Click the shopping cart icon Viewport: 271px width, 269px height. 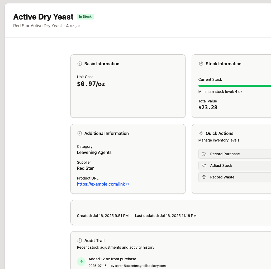(x=204, y=154)
